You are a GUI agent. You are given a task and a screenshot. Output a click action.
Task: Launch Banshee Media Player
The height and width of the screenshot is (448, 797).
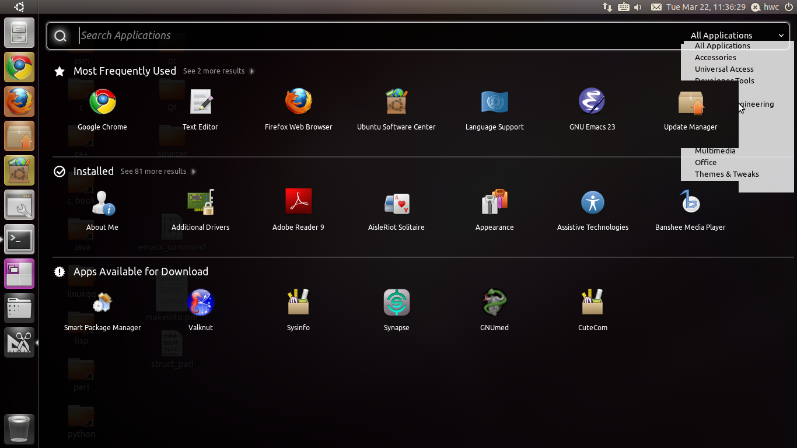pyautogui.click(x=690, y=202)
